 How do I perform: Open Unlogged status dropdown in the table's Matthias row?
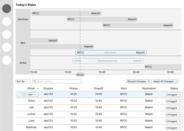pos(174,128)
